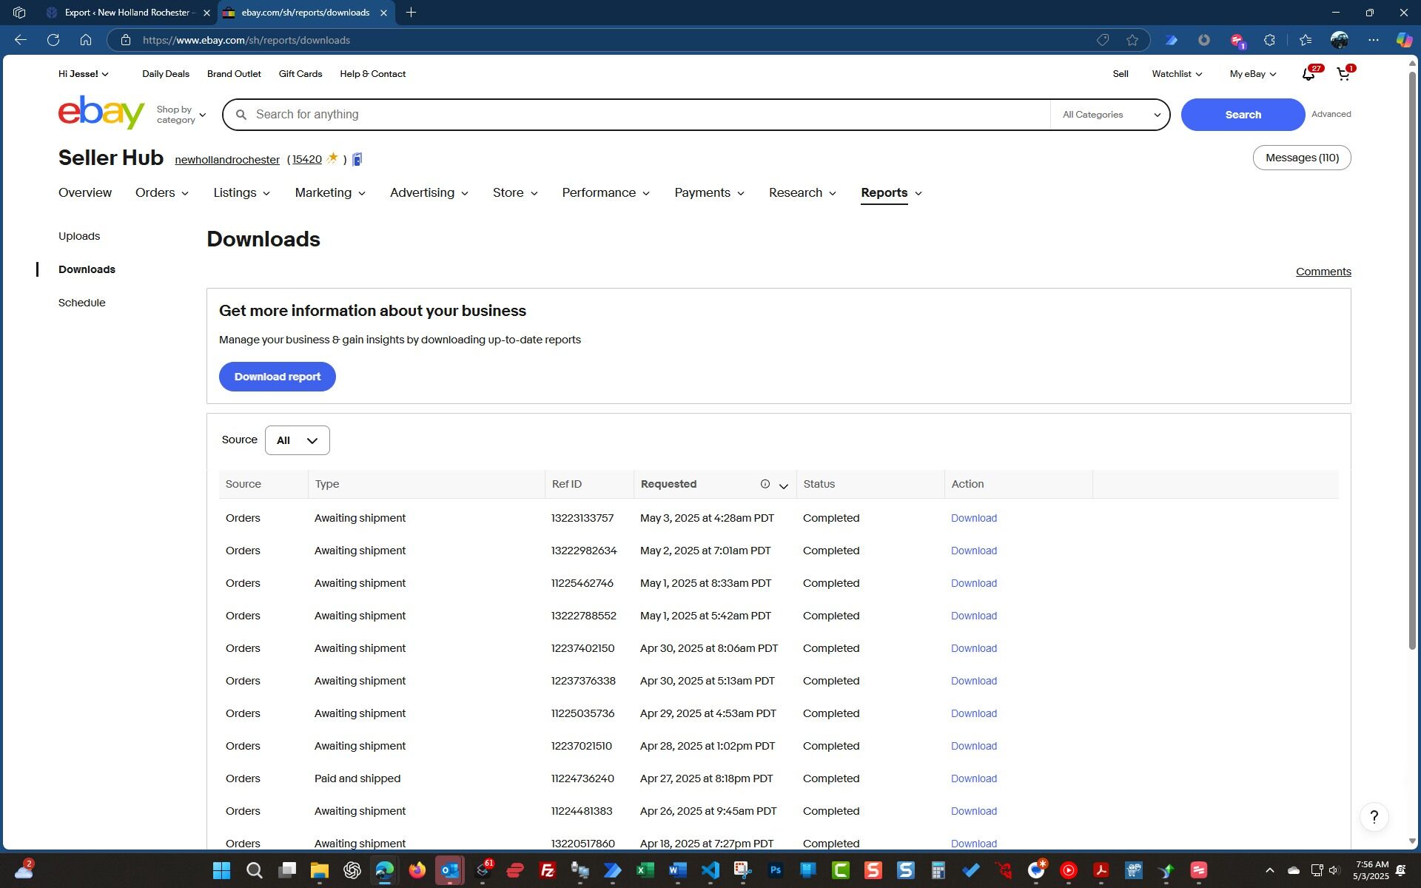This screenshot has width=1421, height=888.
Task: Click the seller profile badge icon
Action: pyautogui.click(x=357, y=160)
